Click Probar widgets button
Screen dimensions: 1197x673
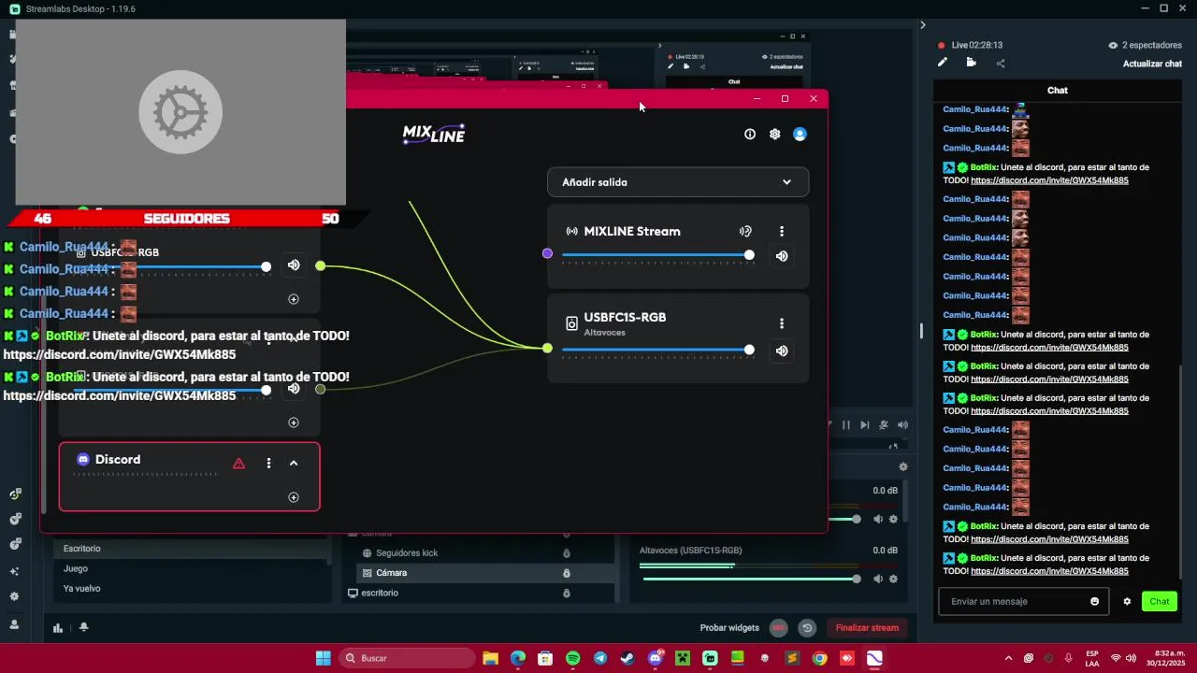(729, 628)
